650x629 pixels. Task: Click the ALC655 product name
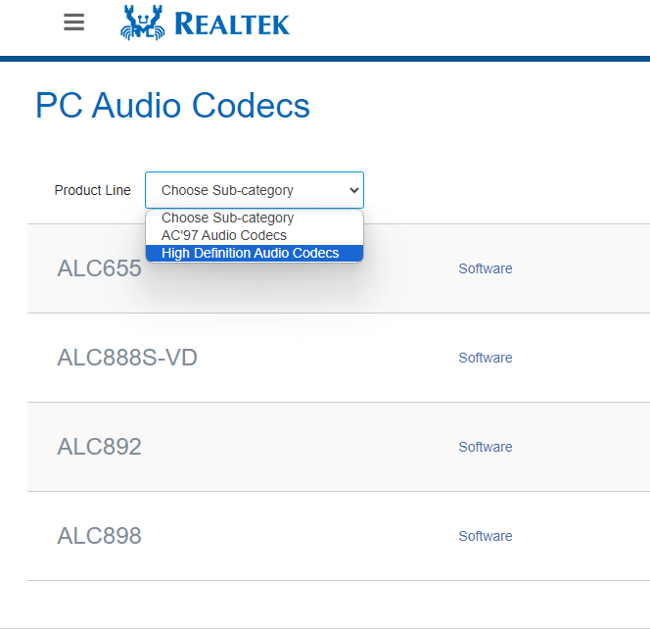99,268
